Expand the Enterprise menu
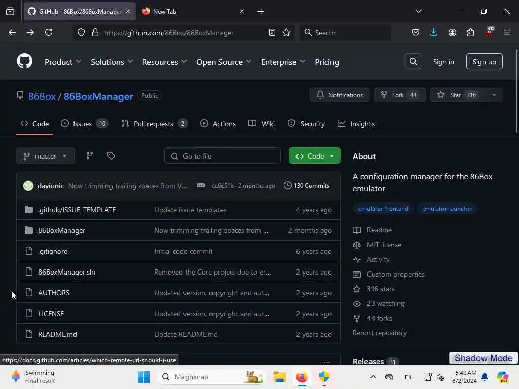This screenshot has width=519, height=389. click(x=283, y=62)
